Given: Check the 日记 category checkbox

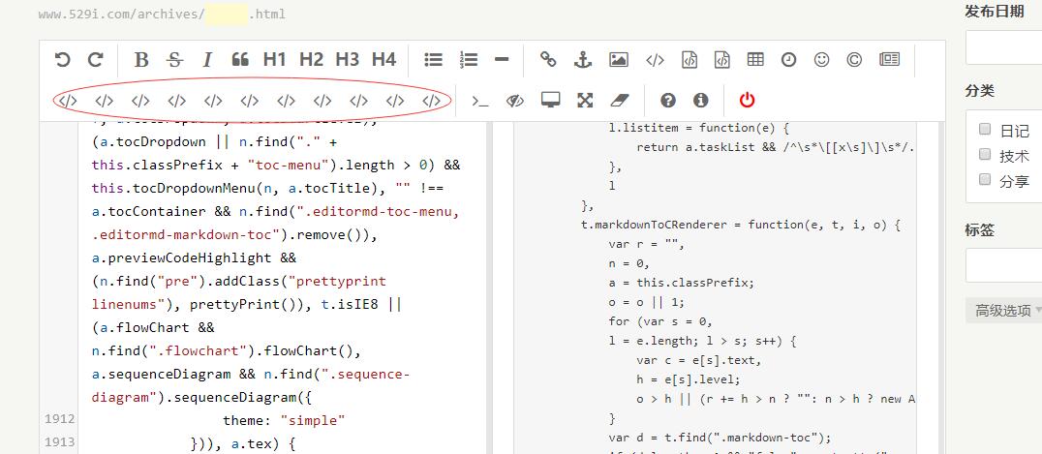Looking at the screenshot, I should click(985, 130).
